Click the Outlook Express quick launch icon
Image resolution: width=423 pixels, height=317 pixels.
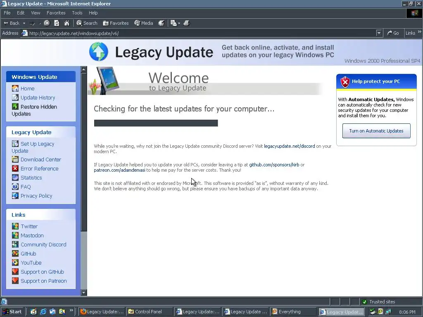click(52, 312)
